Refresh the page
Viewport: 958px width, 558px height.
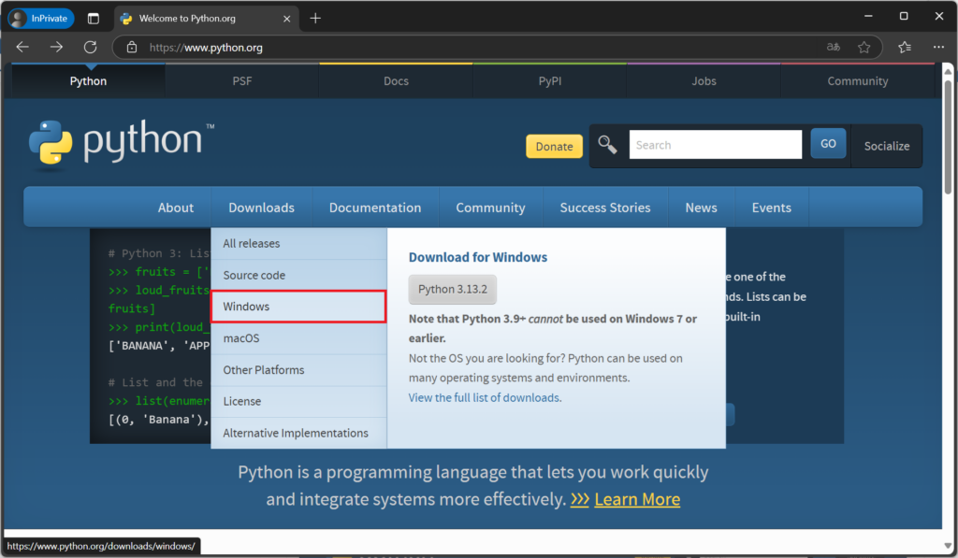tap(91, 47)
